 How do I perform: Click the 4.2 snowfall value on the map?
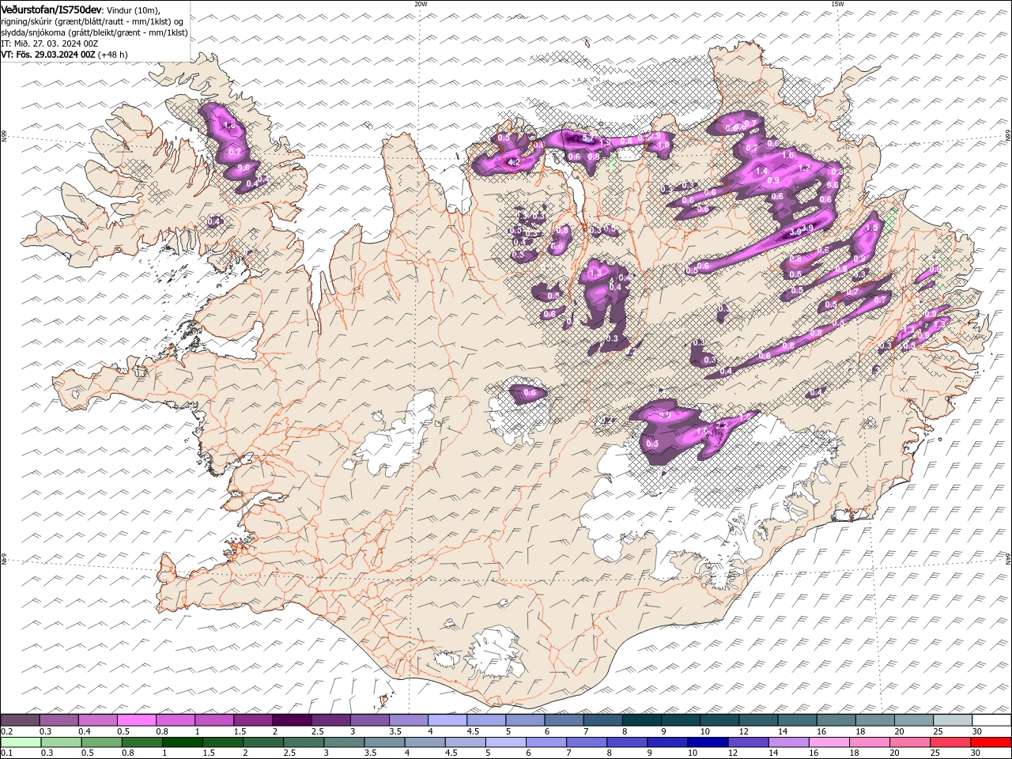(x=512, y=163)
